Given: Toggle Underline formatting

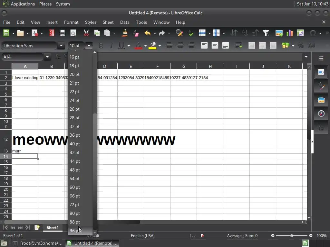Looking at the screenshot, I should 121,46.
